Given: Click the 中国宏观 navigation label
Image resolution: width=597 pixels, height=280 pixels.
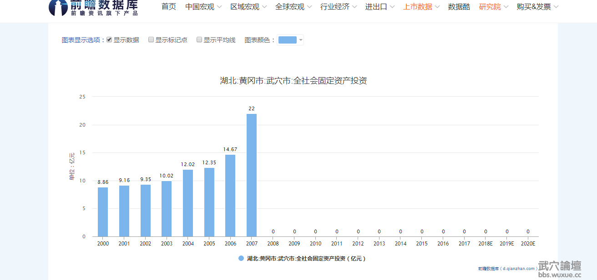Looking at the screenshot, I should tap(200, 7).
